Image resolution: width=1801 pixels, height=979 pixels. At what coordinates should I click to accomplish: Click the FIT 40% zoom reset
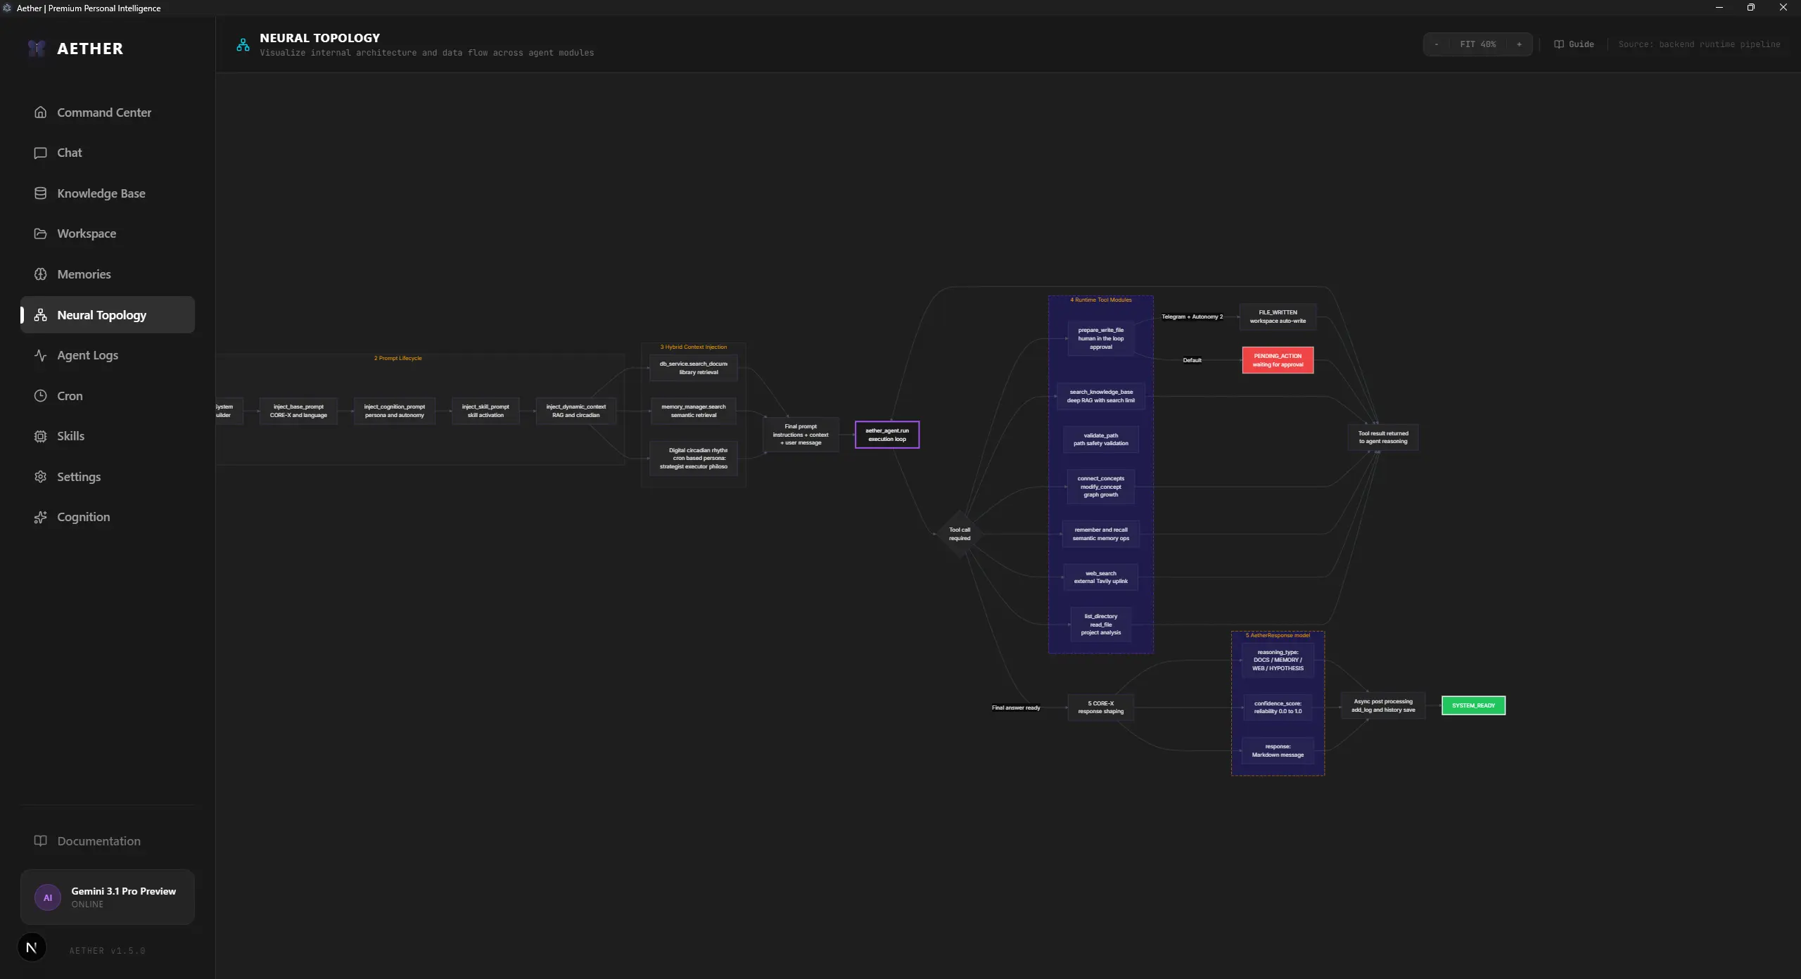pyautogui.click(x=1477, y=44)
